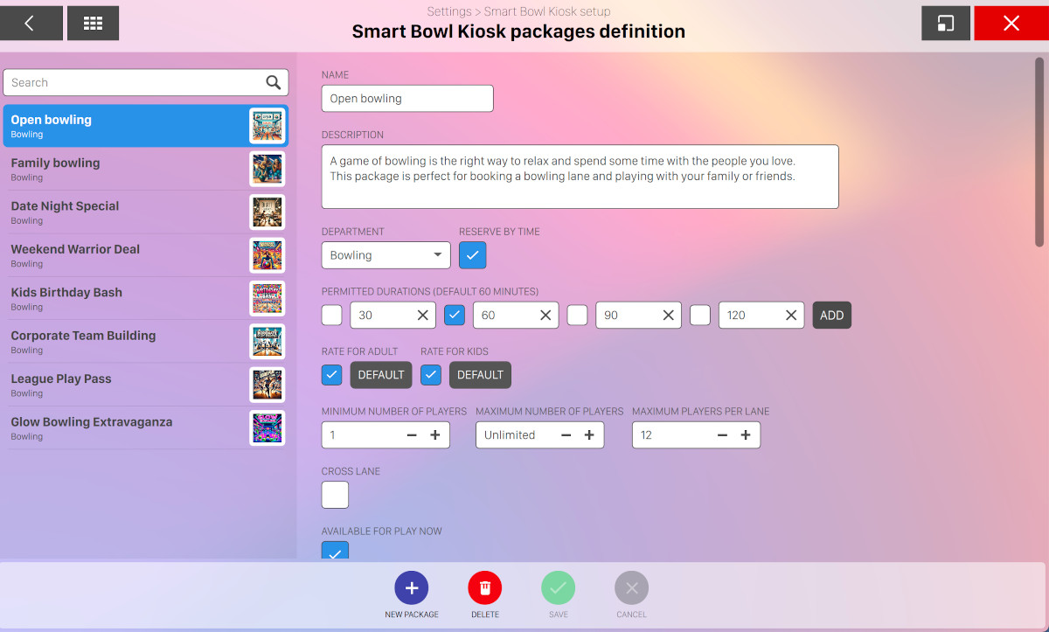Open the grid menu icon
The image size is (1049, 632).
[93, 24]
